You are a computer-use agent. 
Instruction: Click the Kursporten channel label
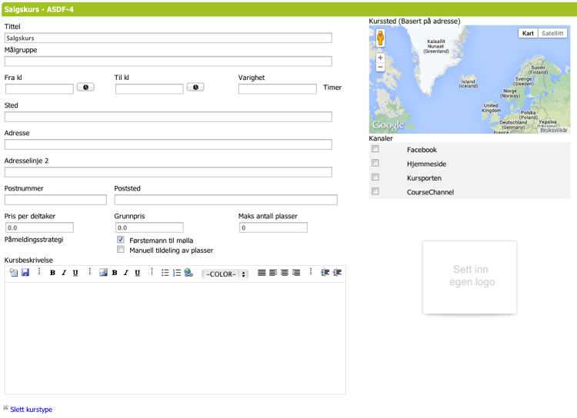pos(424,178)
